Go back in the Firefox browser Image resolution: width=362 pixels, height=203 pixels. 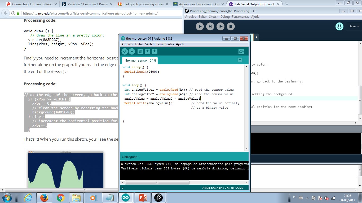click(6, 13)
